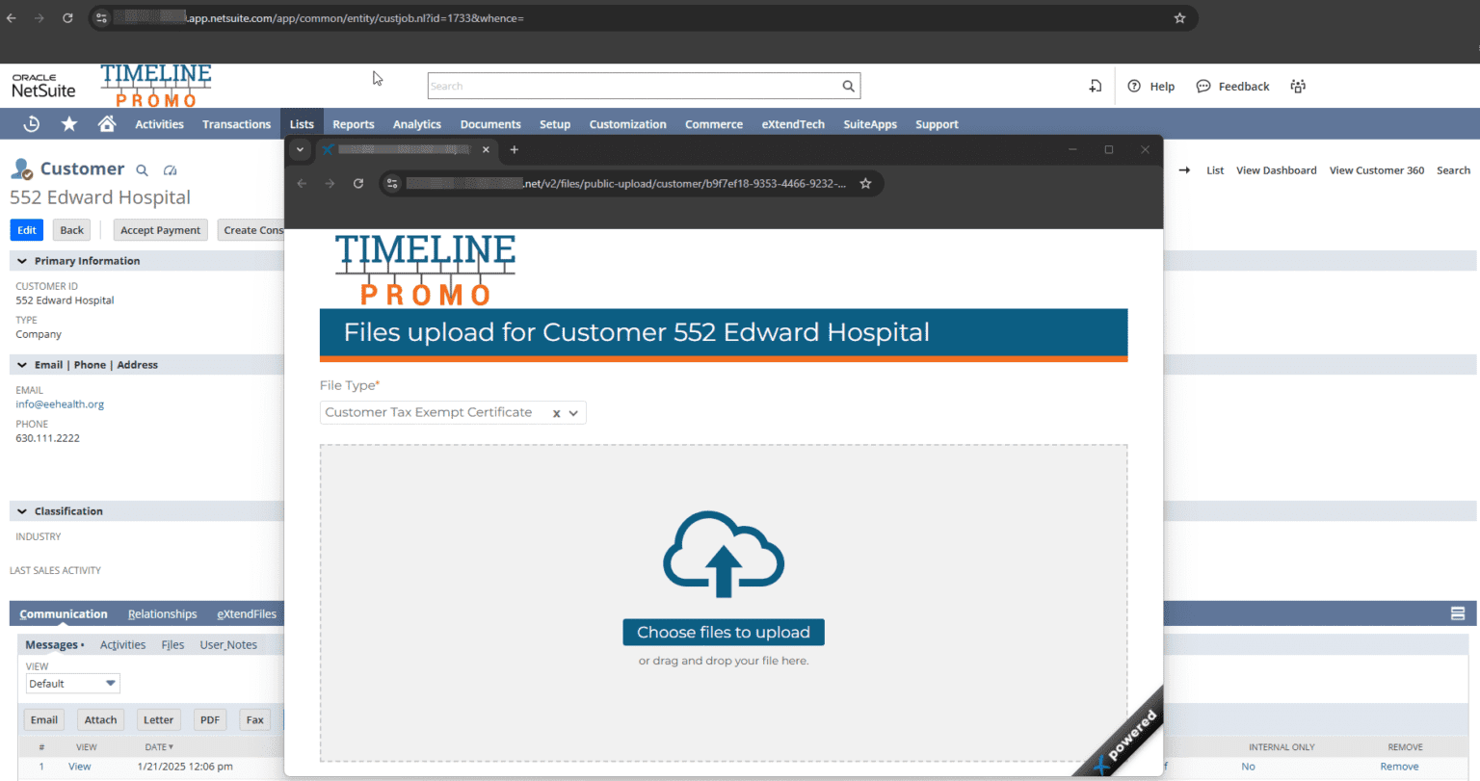Open the shortcuts star icon

pyautogui.click(x=67, y=123)
